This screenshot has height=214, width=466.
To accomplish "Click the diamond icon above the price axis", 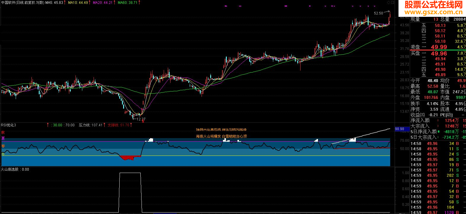I will click(388, 2).
